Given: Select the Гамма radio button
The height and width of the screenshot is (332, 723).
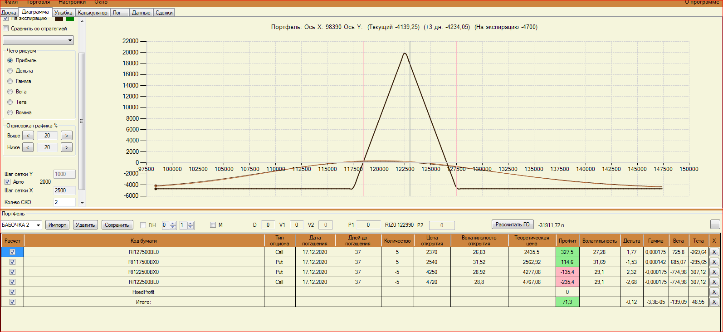Looking at the screenshot, I should pyautogui.click(x=10, y=81).
